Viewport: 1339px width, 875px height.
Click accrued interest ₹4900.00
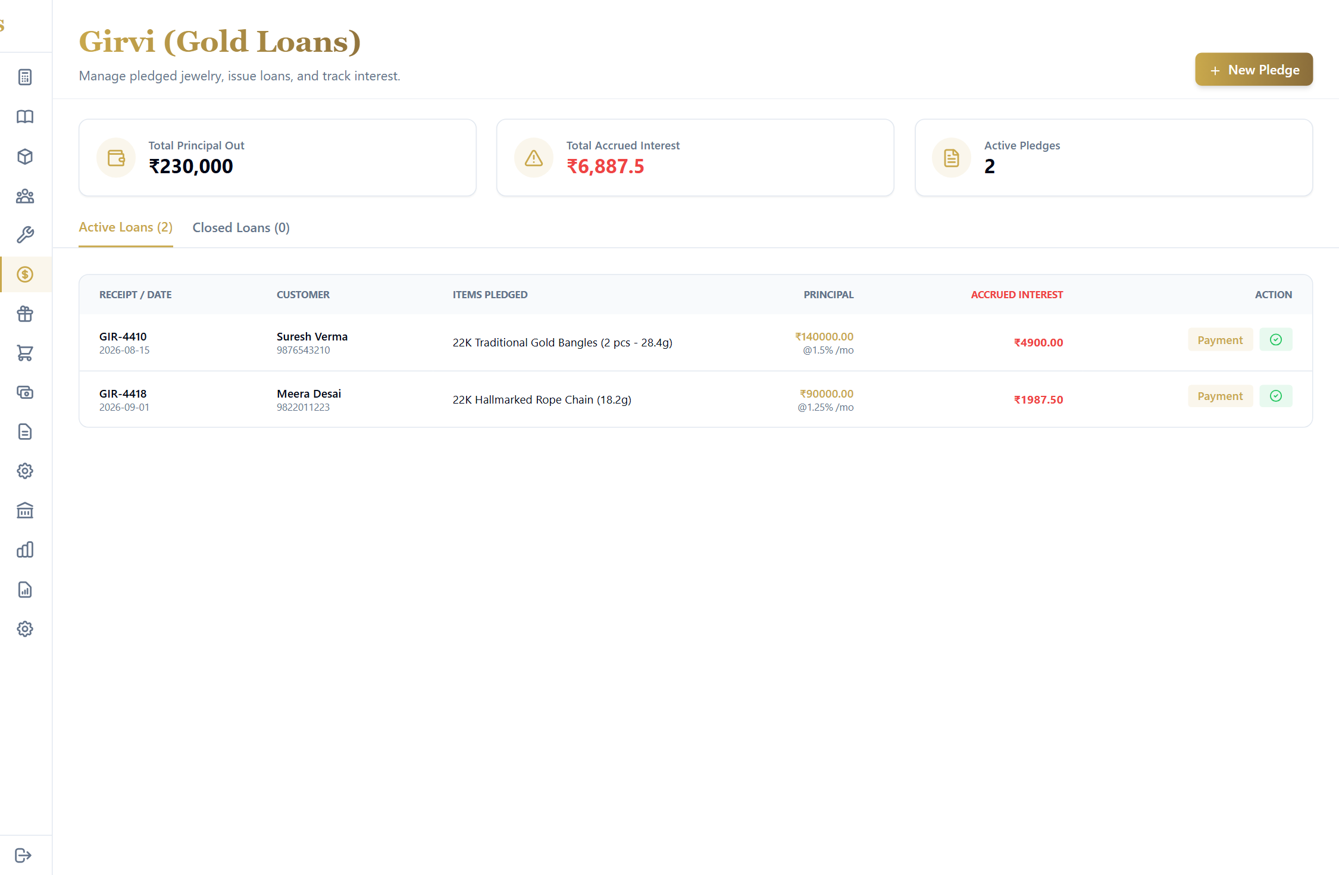click(1038, 342)
